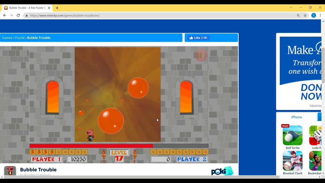The width and height of the screenshot is (325, 183).
Task: Open browser zoom control
Action: pyautogui.click(x=298, y=16)
